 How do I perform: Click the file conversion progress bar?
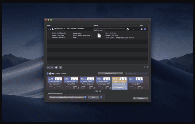[109, 29]
